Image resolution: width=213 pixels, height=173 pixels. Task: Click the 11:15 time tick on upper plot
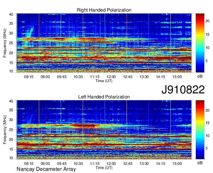(95, 77)
